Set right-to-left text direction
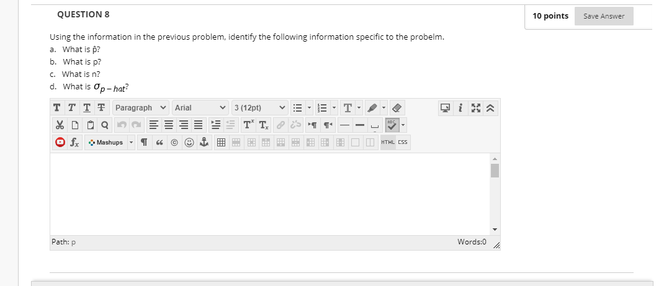 click(327, 125)
